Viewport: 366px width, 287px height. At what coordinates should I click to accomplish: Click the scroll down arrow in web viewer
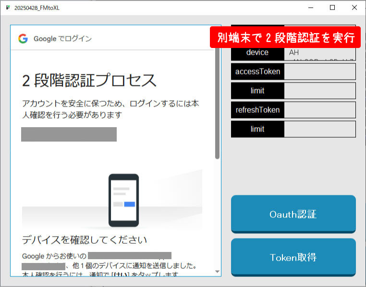(217, 272)
